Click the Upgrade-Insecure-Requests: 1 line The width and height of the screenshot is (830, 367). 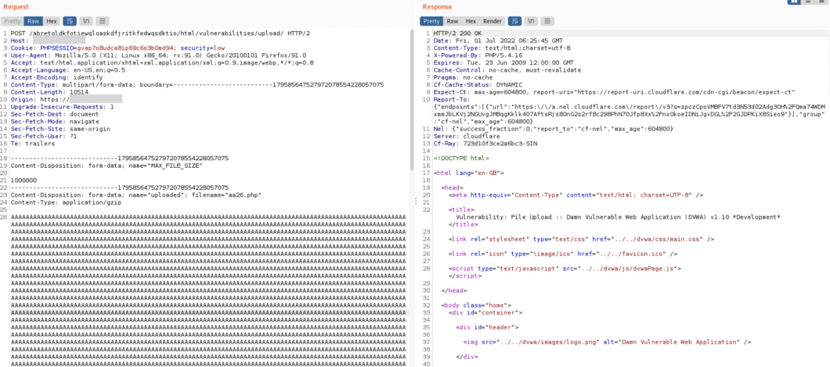(x=62, y=107)
